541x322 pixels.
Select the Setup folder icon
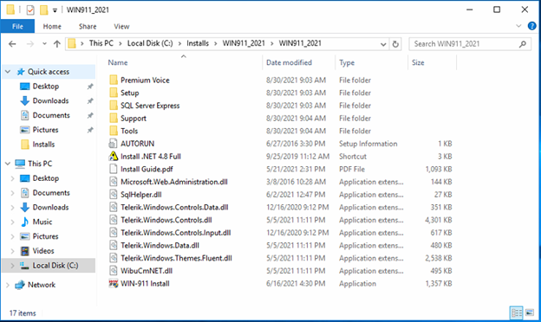[x=114, y=93]
